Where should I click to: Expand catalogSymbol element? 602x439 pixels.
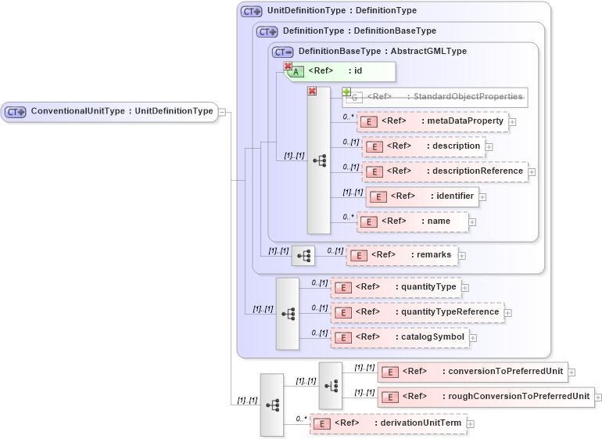point(473,338)
